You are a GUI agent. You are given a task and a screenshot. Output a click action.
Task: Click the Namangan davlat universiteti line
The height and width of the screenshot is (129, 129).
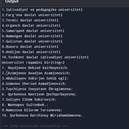point(32,36)
